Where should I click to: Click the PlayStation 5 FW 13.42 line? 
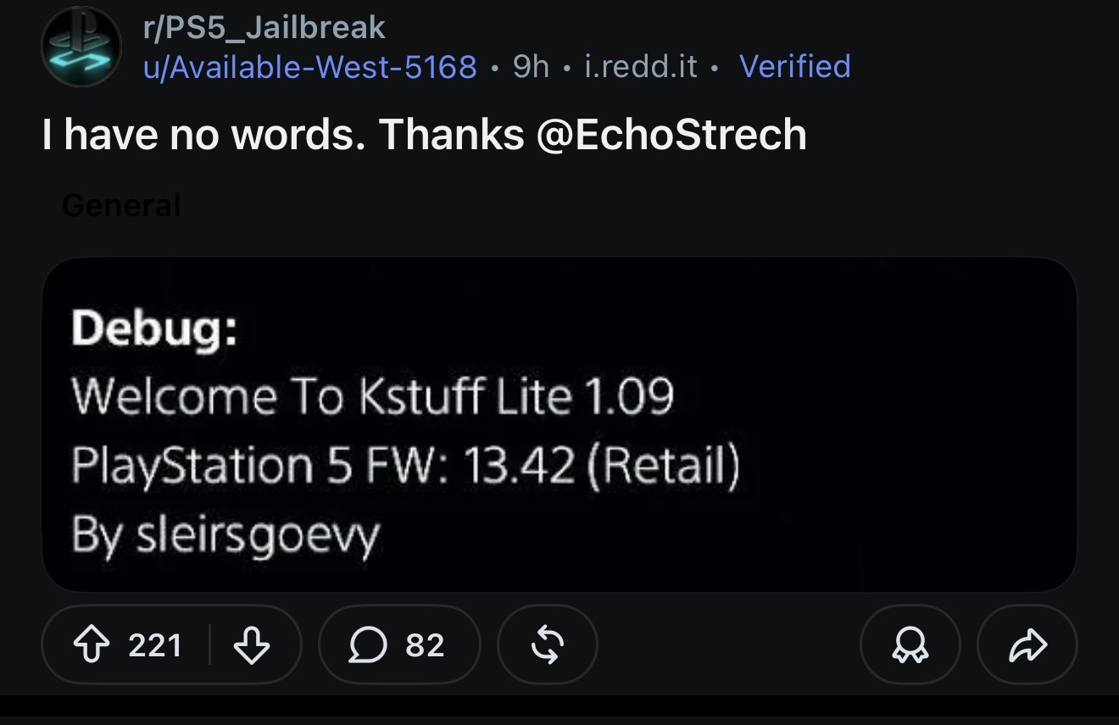[405, 466]
